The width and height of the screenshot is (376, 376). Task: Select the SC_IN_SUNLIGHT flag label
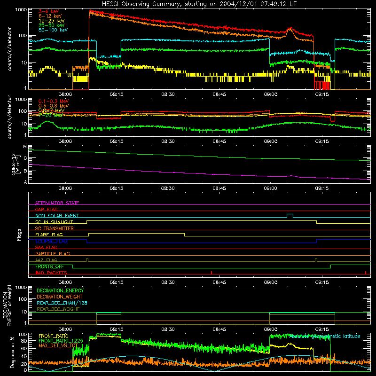(54, 222)
